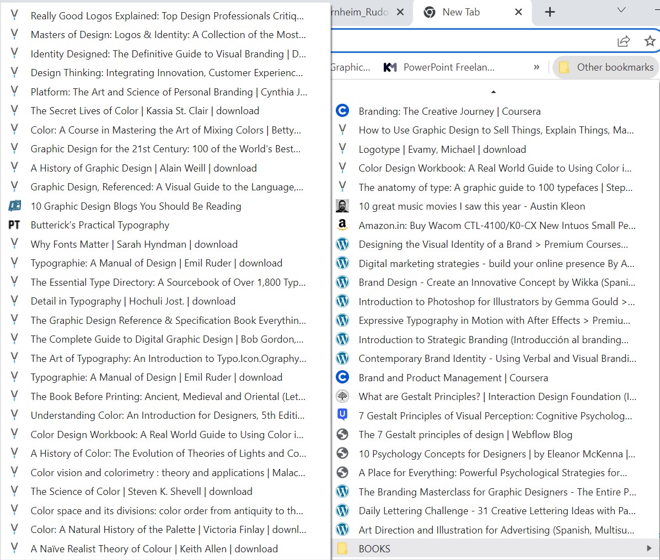Open The Essential Type Directory bookmark
The width and height of the screenshot is (660, 560).
click(x=165, y=282)
